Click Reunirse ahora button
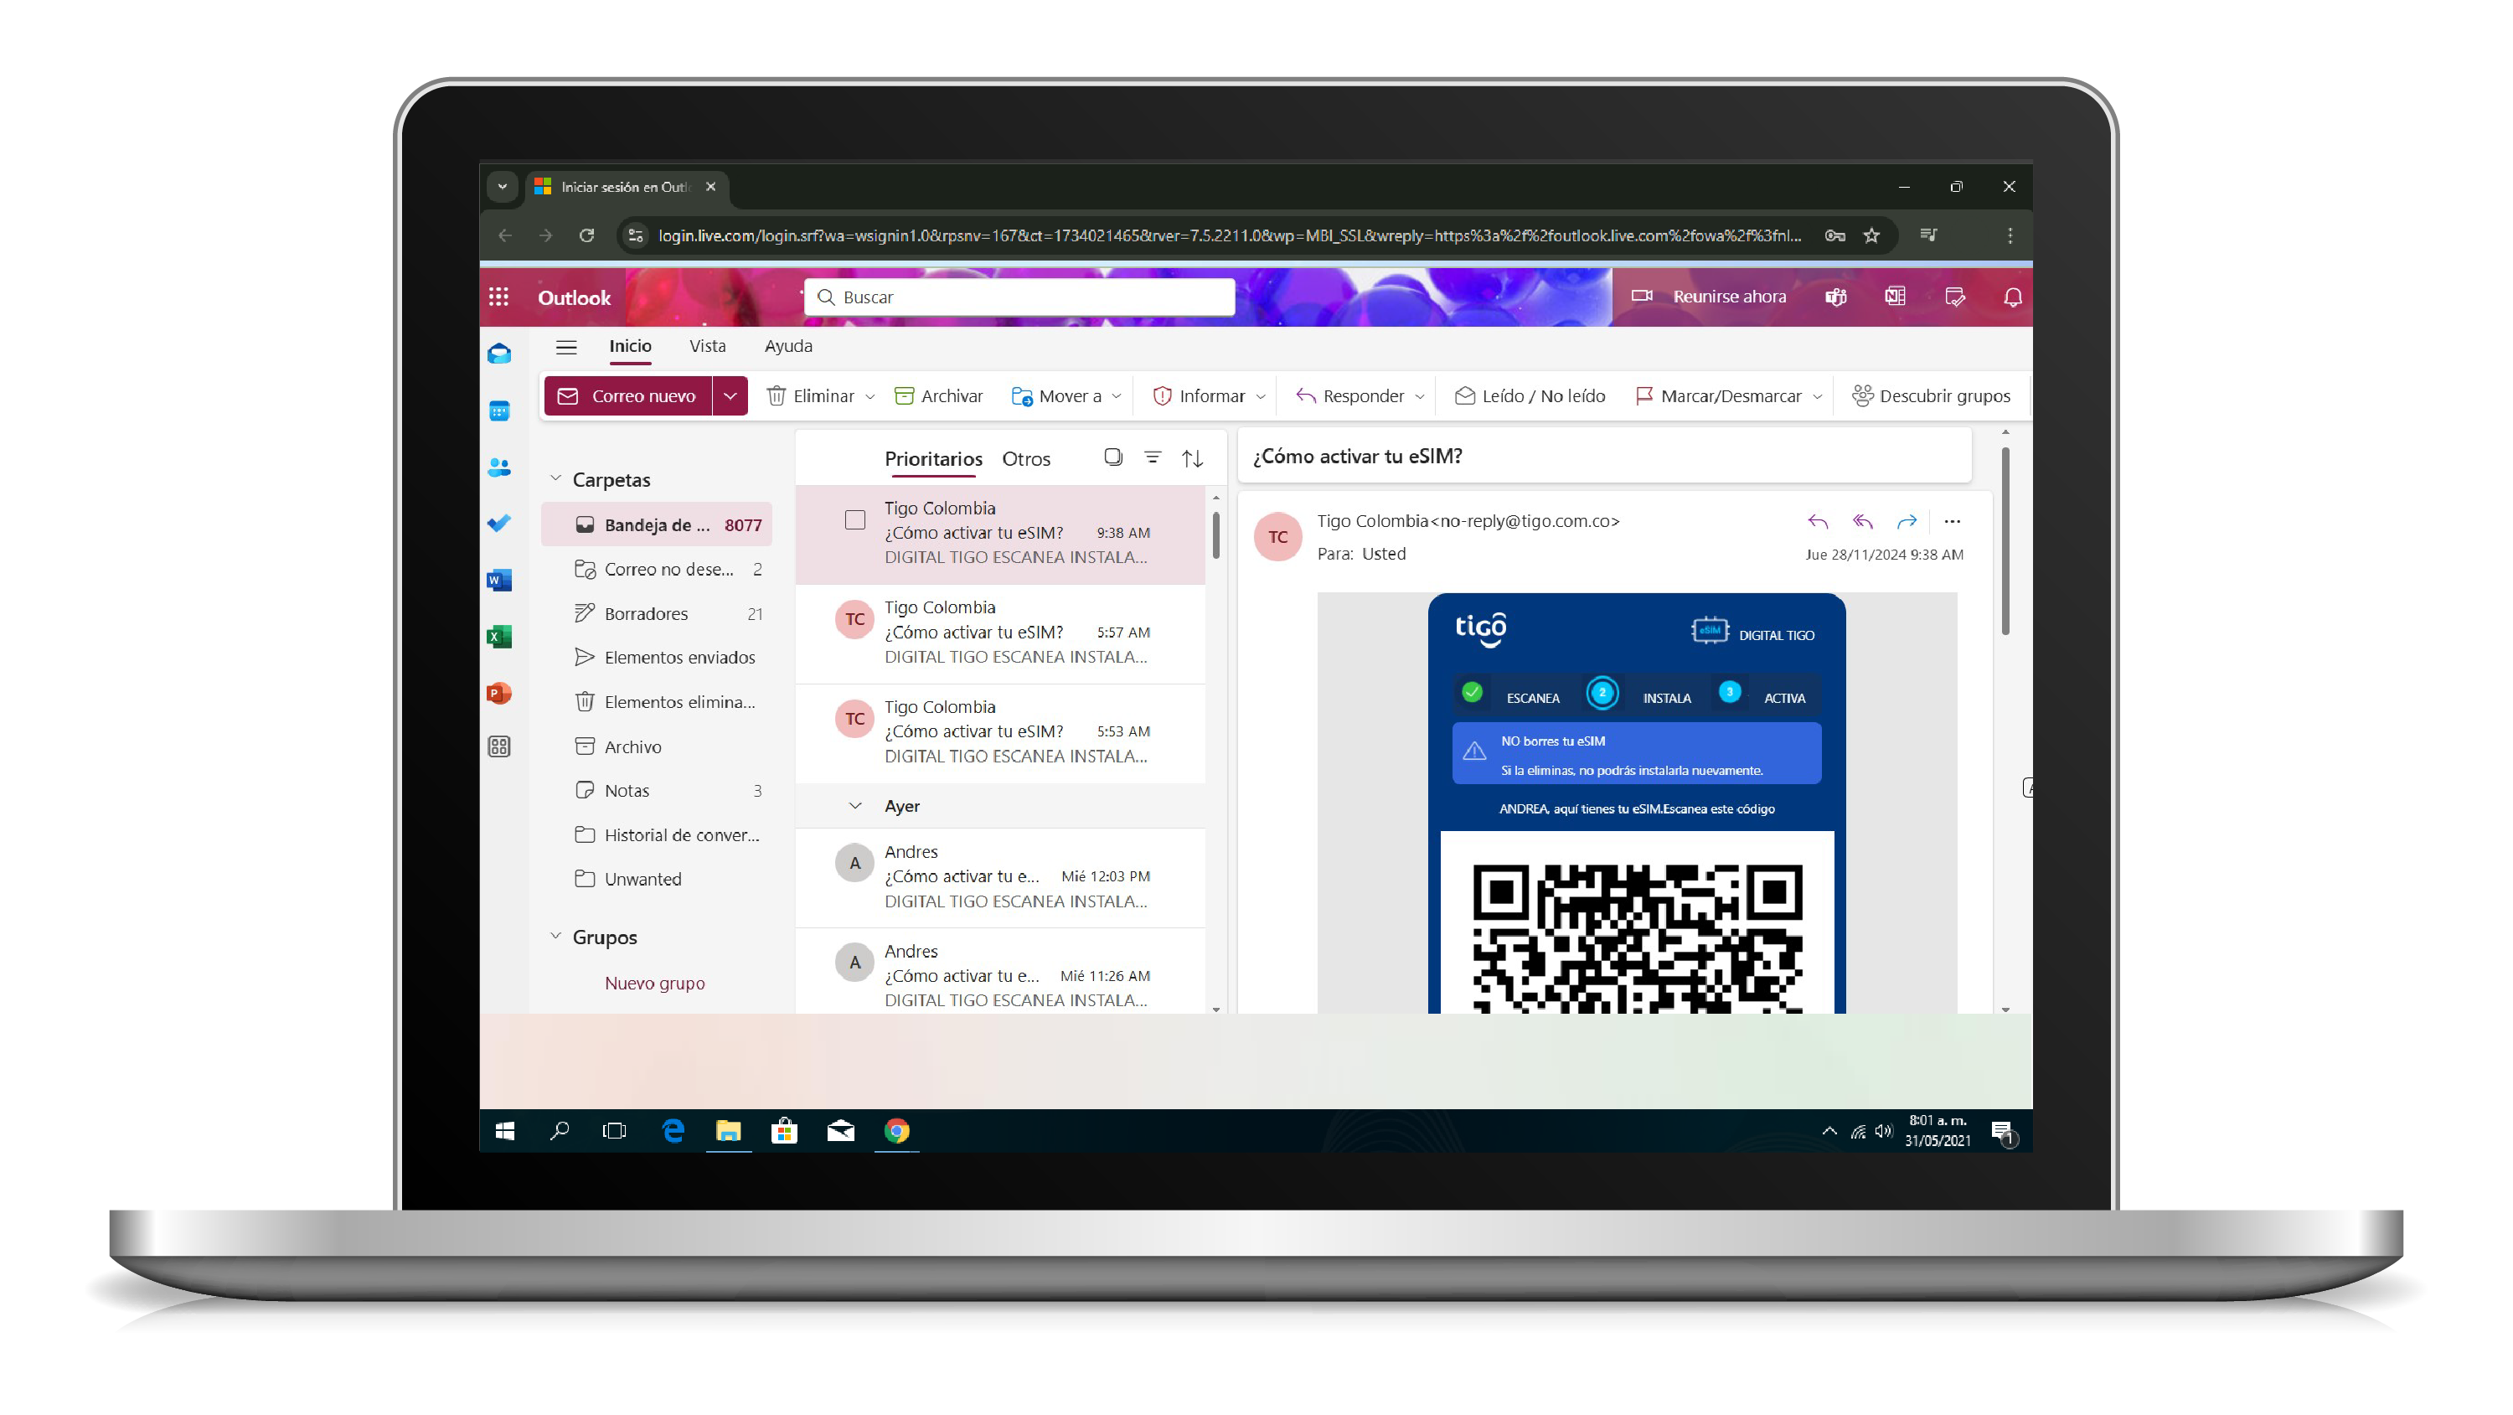 (x=1708, y=296)
